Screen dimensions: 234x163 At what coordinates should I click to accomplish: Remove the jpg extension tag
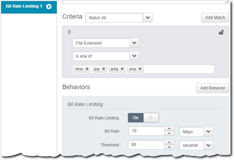[x=103, y=69]
